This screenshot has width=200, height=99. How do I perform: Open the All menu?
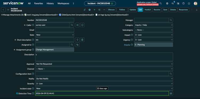(29, 3)
